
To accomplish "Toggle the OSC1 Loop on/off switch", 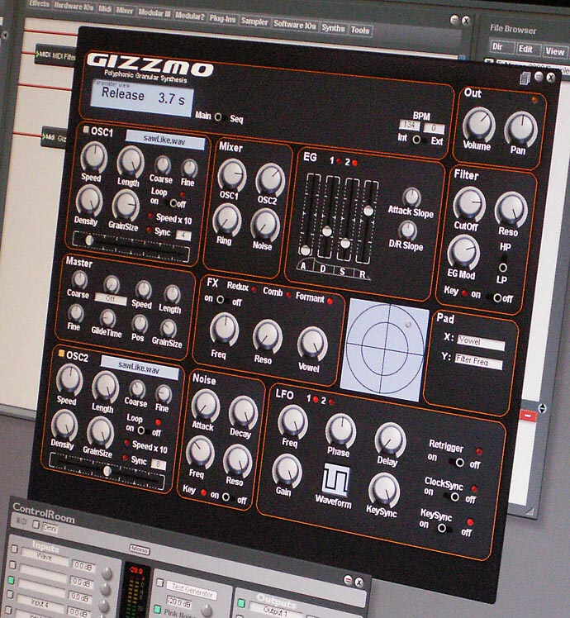I will pyautogui.click(x=173, y=203).
